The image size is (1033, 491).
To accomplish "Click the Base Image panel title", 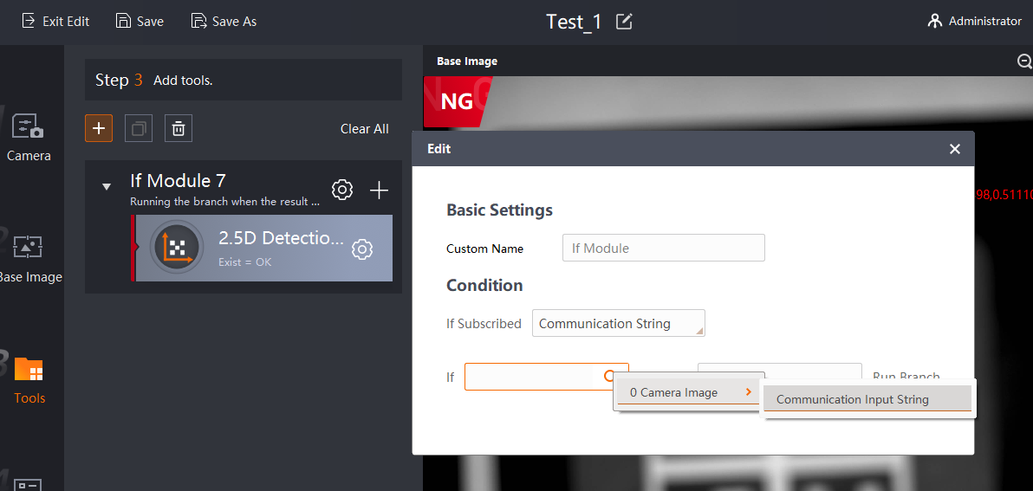I will (467, 61).
